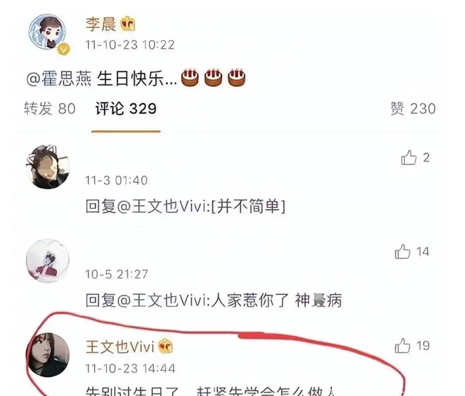Switch to the 转发 80 tab
Viewport: 465px width, 396px height.
tap(50, 109)
